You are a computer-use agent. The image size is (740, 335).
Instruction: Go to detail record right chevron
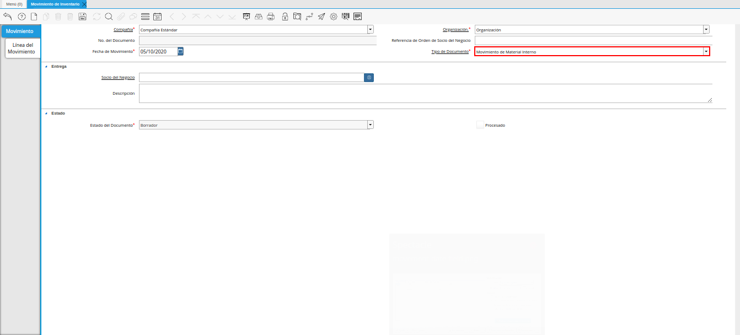[x=184, y=17]
